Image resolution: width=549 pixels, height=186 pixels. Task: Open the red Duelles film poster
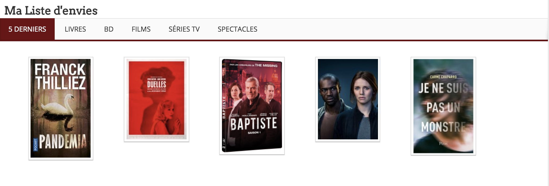tap(157, 99)
